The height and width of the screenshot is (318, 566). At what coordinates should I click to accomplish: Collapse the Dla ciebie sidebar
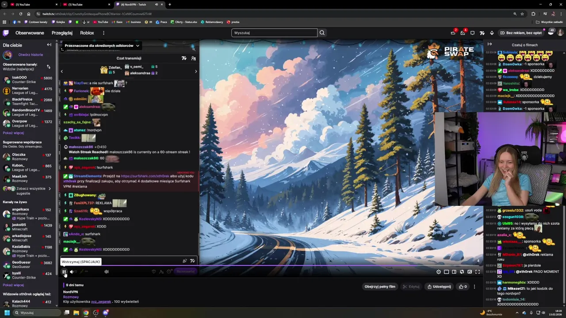[49, 45]
